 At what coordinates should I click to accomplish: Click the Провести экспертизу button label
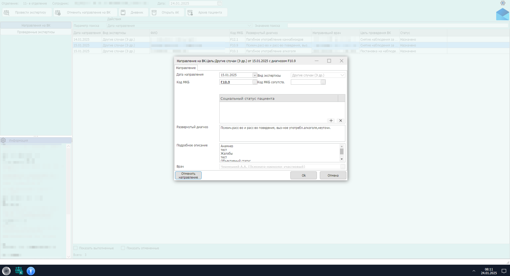point(31,12)
